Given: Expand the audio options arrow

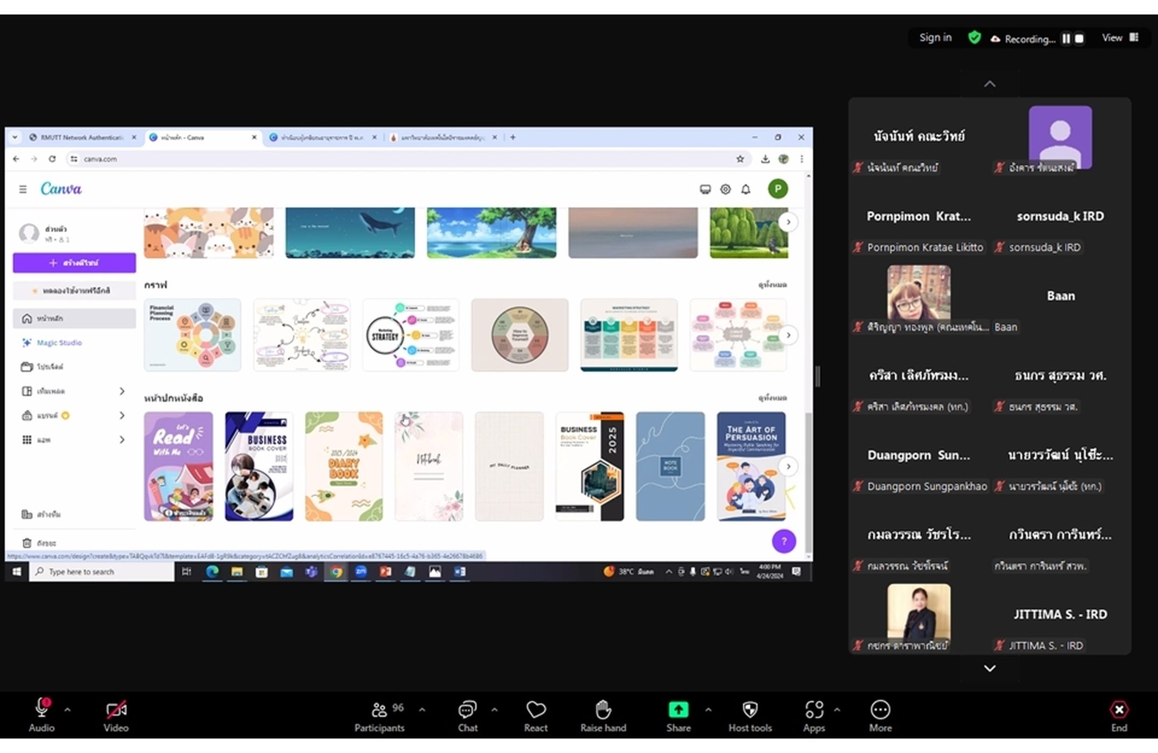Looking at the screenshot, I should tap(67, 710).
